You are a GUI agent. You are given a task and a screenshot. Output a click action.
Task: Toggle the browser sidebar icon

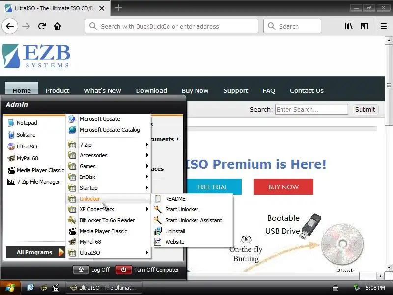364,26
